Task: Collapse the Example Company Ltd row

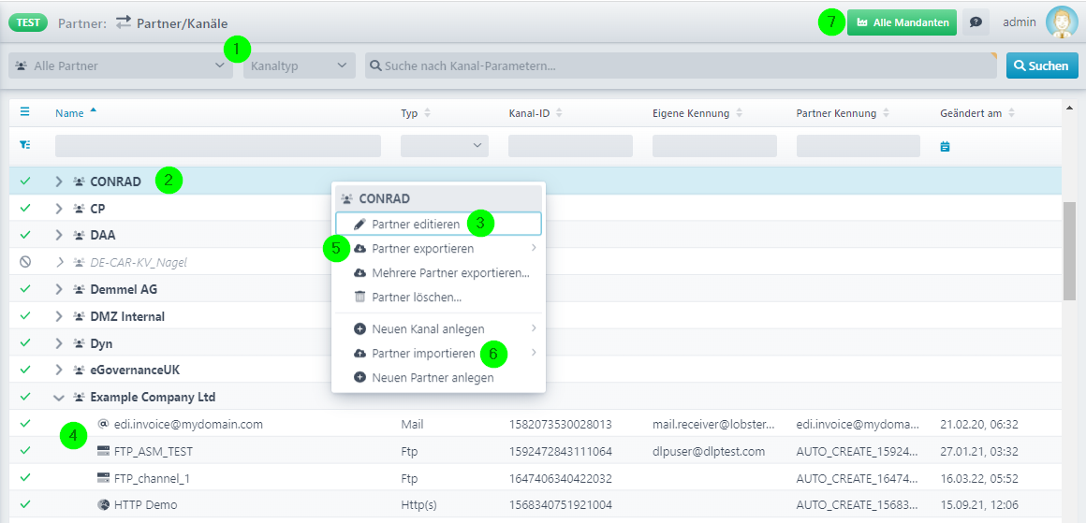Action: pos(59,398)
